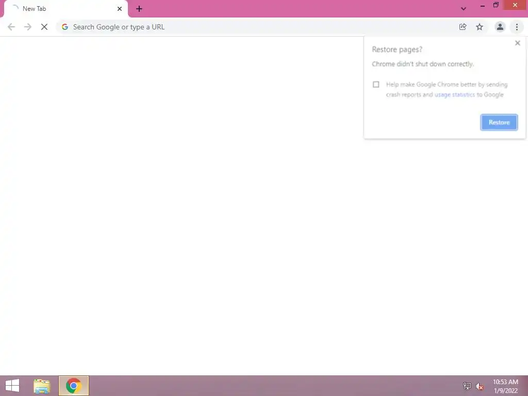Viewport: 528px width, 396px height.
Task: Open the network status tray icon
Action: pyautogui.click(x=467, y=386)
